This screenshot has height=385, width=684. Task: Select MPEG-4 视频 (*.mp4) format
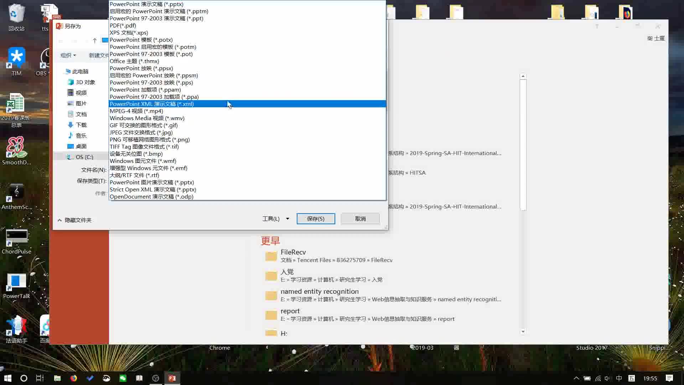point(247,111)
